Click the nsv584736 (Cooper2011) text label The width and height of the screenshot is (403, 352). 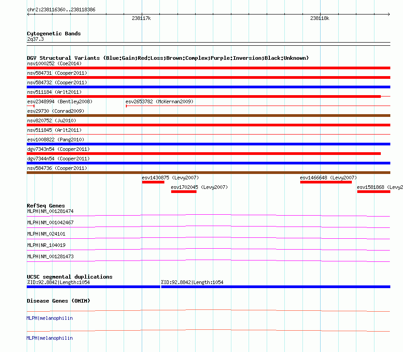57,168
